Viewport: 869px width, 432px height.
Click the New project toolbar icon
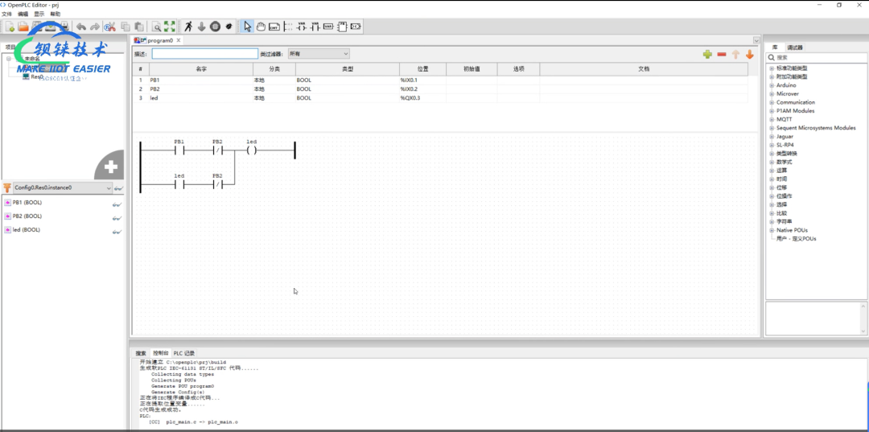[x=10, y=27]
